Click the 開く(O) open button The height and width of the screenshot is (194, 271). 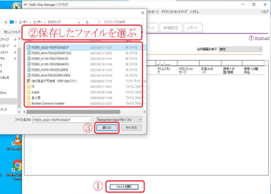107,128
